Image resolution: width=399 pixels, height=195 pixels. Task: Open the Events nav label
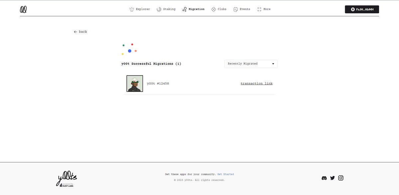[245, 9]
